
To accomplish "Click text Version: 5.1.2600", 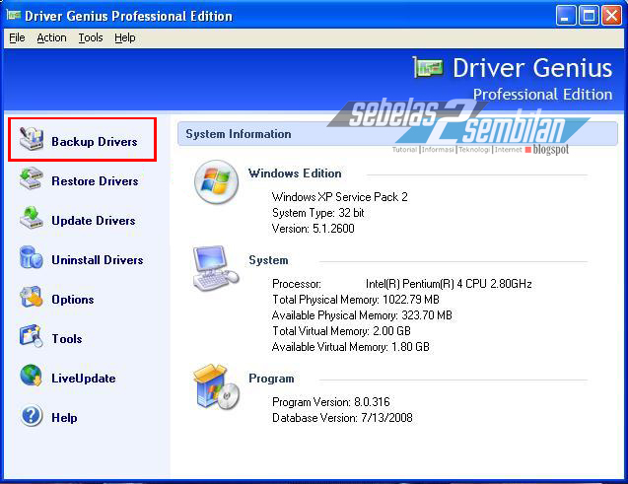I will pyautogui.click(x=314, y=229).
